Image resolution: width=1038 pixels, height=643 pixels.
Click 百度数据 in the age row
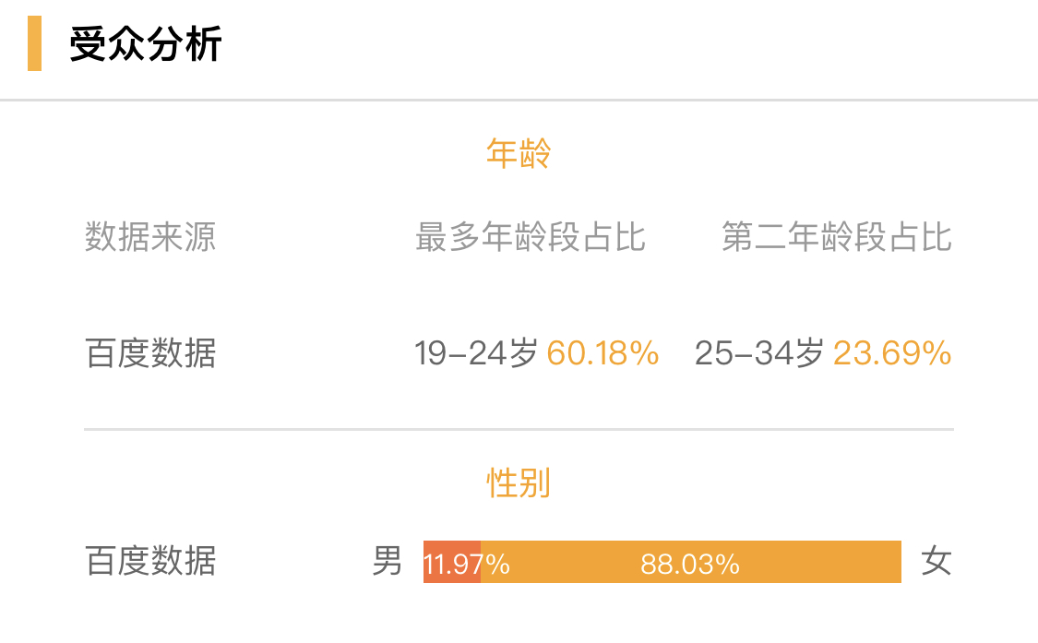point(150,353)
